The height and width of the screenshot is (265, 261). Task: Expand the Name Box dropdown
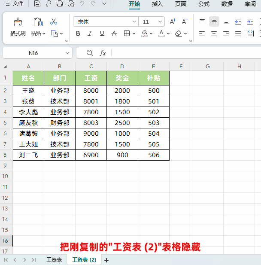pyautogui.click(x=67, y=53)
